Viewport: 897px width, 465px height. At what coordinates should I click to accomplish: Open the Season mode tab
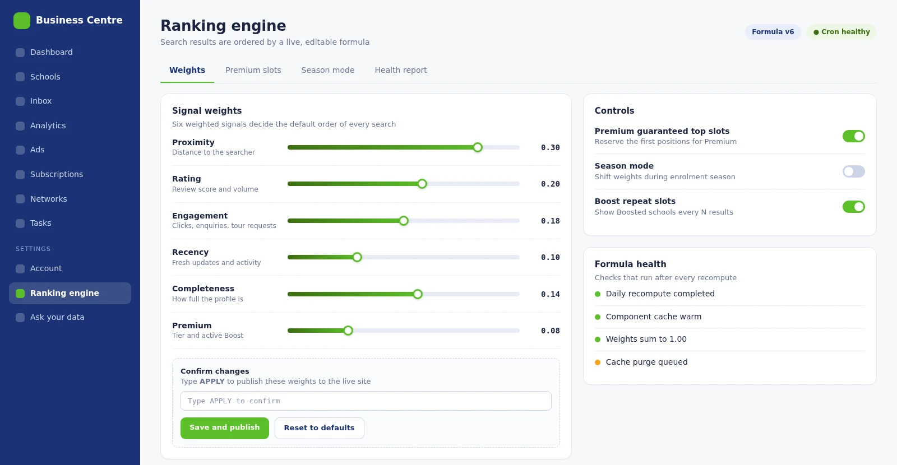(x=328, y=71)
